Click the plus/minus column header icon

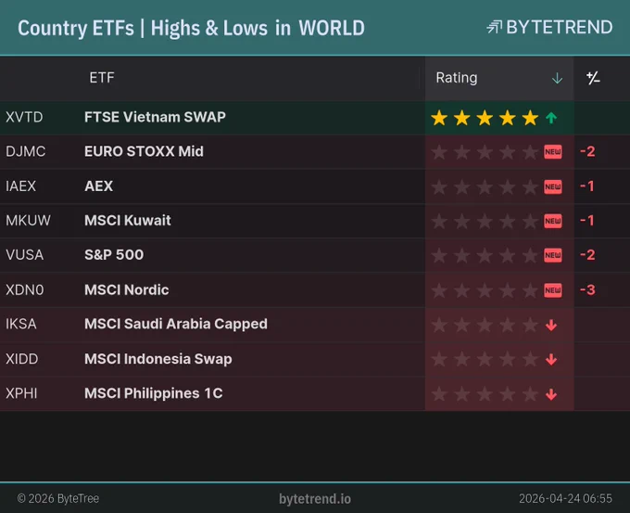tap(593, 78)
